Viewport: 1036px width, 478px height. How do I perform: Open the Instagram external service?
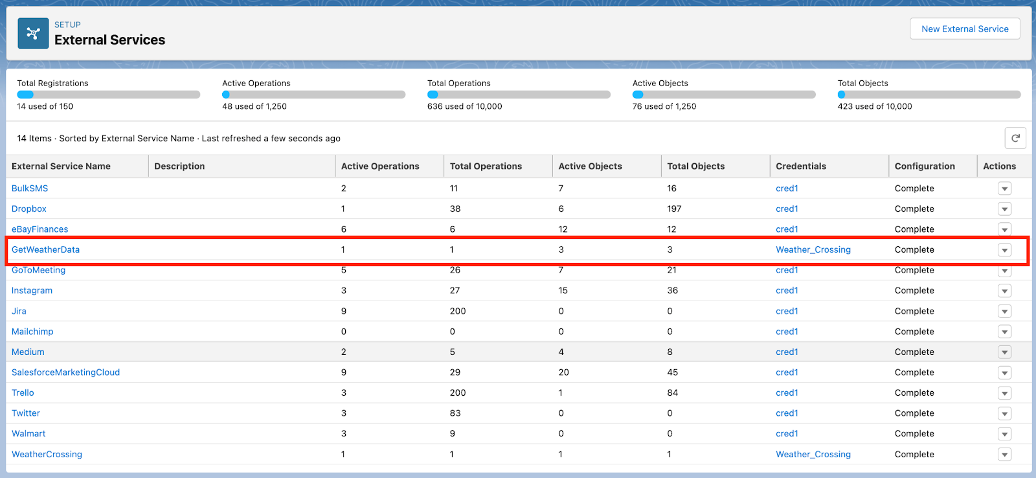32,290
